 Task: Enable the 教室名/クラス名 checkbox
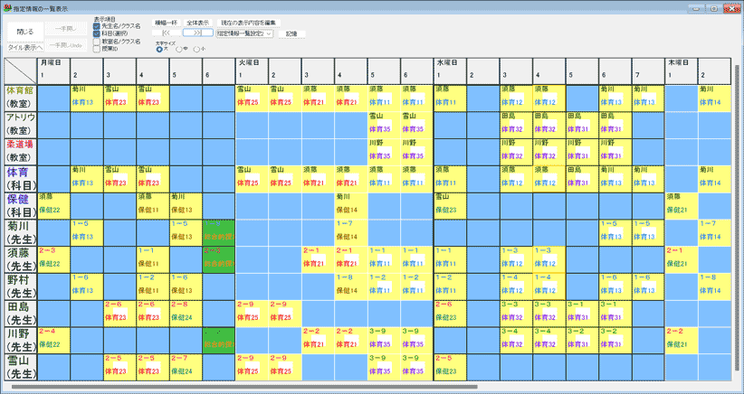coord(97,41)
